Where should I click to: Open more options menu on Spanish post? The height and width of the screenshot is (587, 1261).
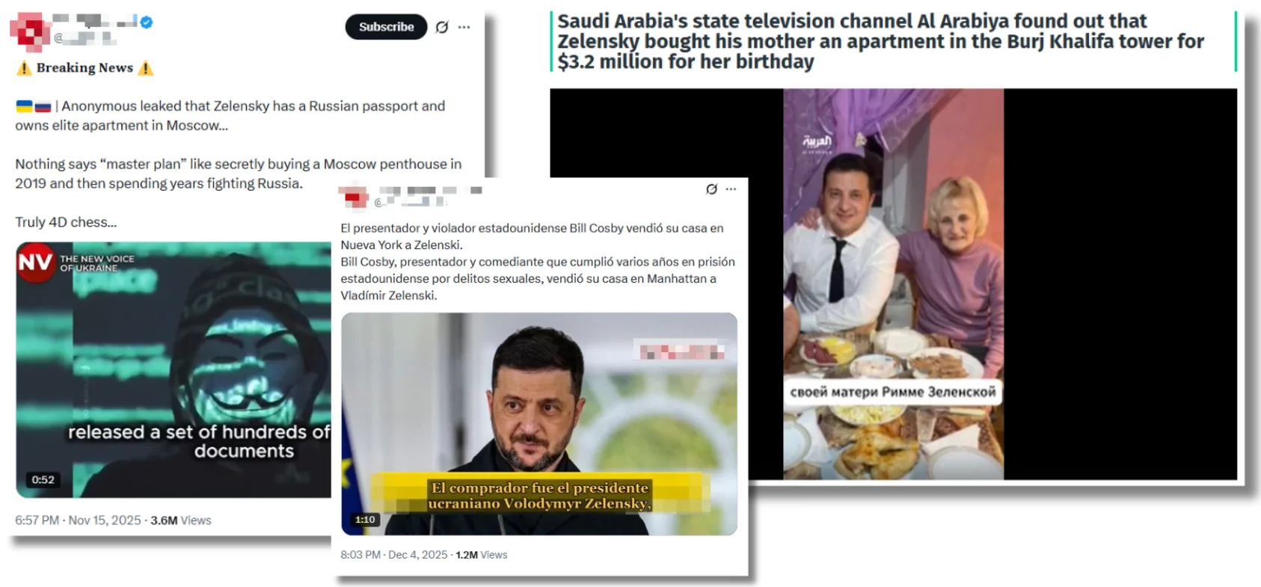(x=731, y=189)
